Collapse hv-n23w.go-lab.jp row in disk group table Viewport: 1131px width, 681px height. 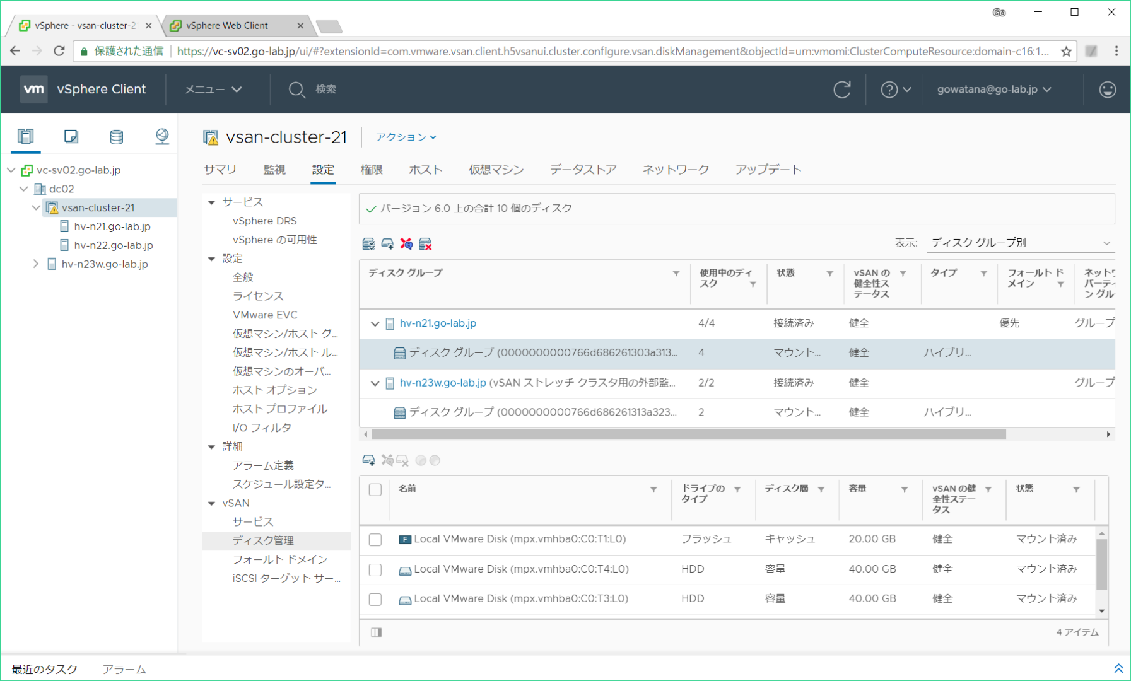click(x=375, y=383)
